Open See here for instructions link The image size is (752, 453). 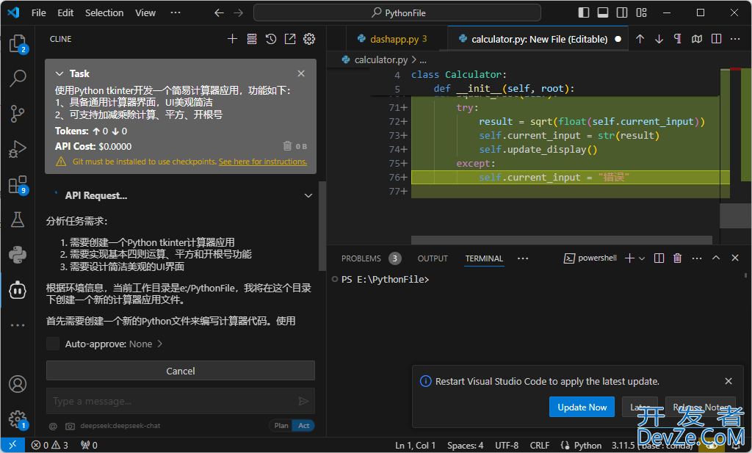(x=263, y=162)
